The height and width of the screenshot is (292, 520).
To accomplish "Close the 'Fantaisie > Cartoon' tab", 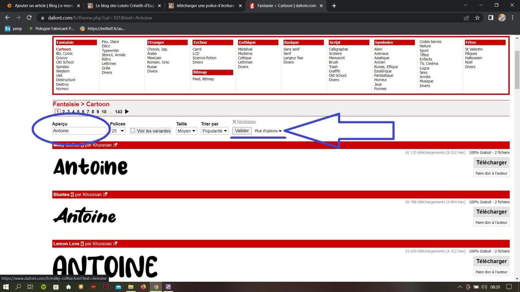I will point(321,6).
